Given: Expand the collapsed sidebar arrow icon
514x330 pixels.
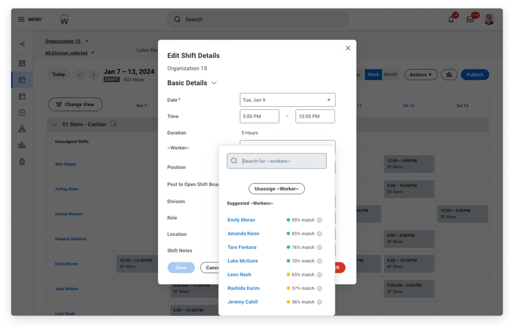Looking at the screenshot, I should tap(22, 44).
